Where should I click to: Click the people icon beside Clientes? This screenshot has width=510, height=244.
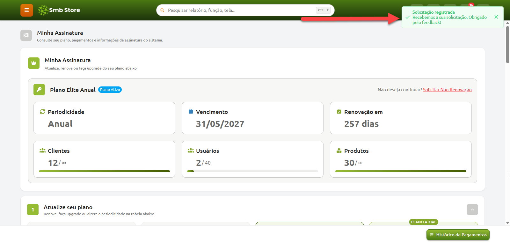42,151
